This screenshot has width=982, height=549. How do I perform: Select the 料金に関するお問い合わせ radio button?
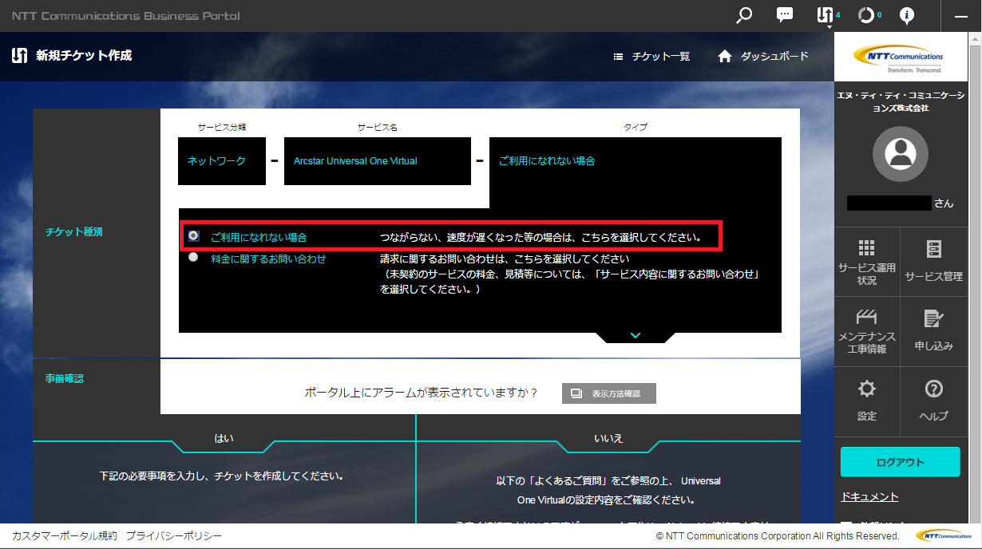193,258
